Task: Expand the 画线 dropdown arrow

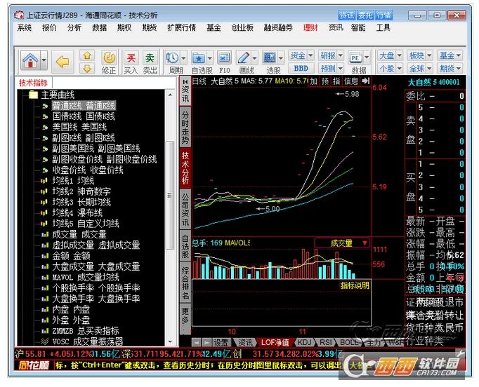Action: pyautogui.click(x=254, y=58)
